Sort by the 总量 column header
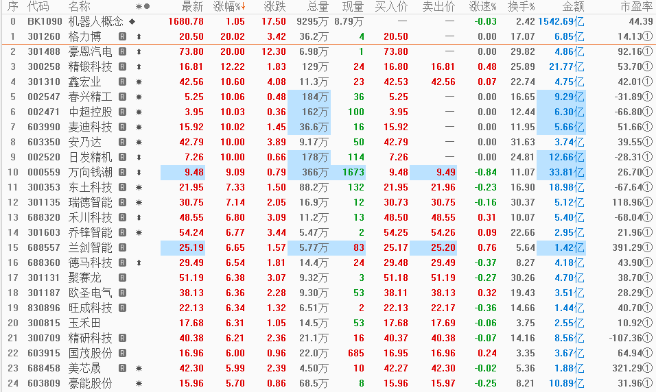The width and height of the screenshot is (656, 392). coord(318,6)
